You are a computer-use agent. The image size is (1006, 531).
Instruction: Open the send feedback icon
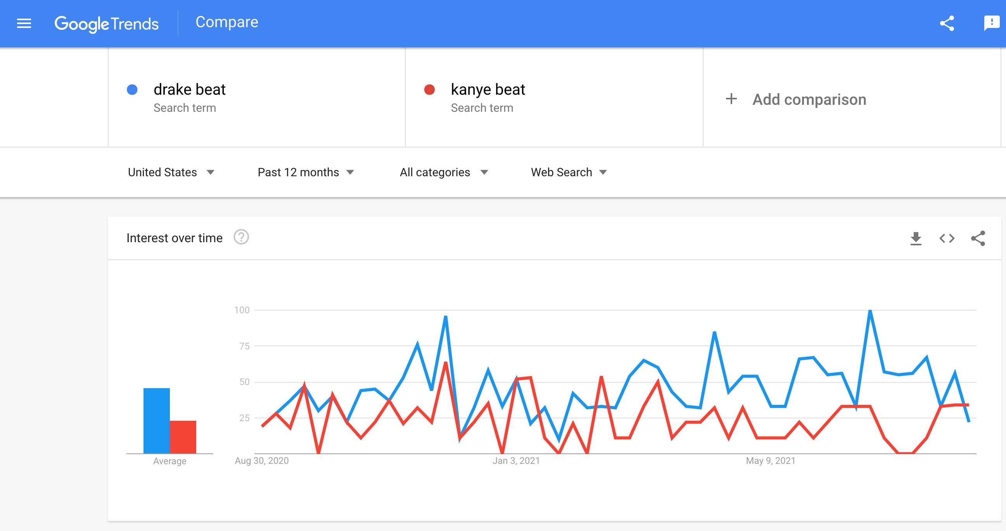point(991,23)
